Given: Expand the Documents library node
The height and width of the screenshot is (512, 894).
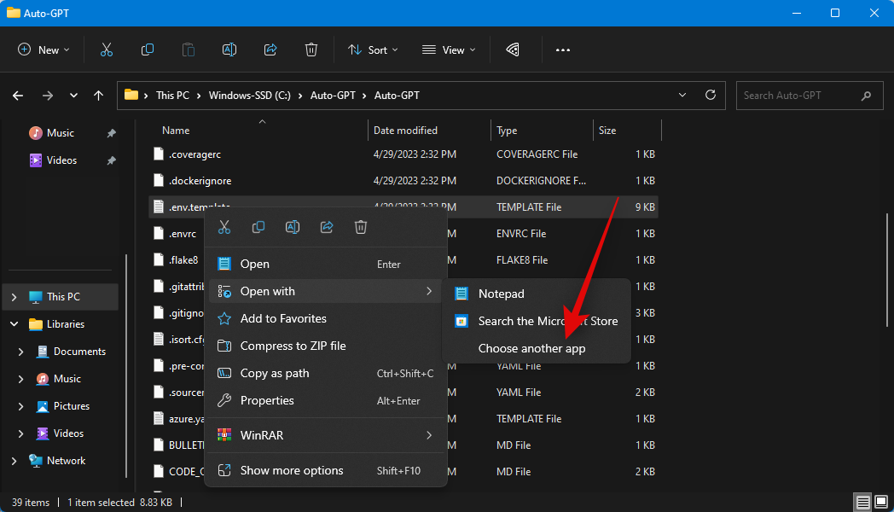Looking at the screenshot, I should [x=21, y=352].
